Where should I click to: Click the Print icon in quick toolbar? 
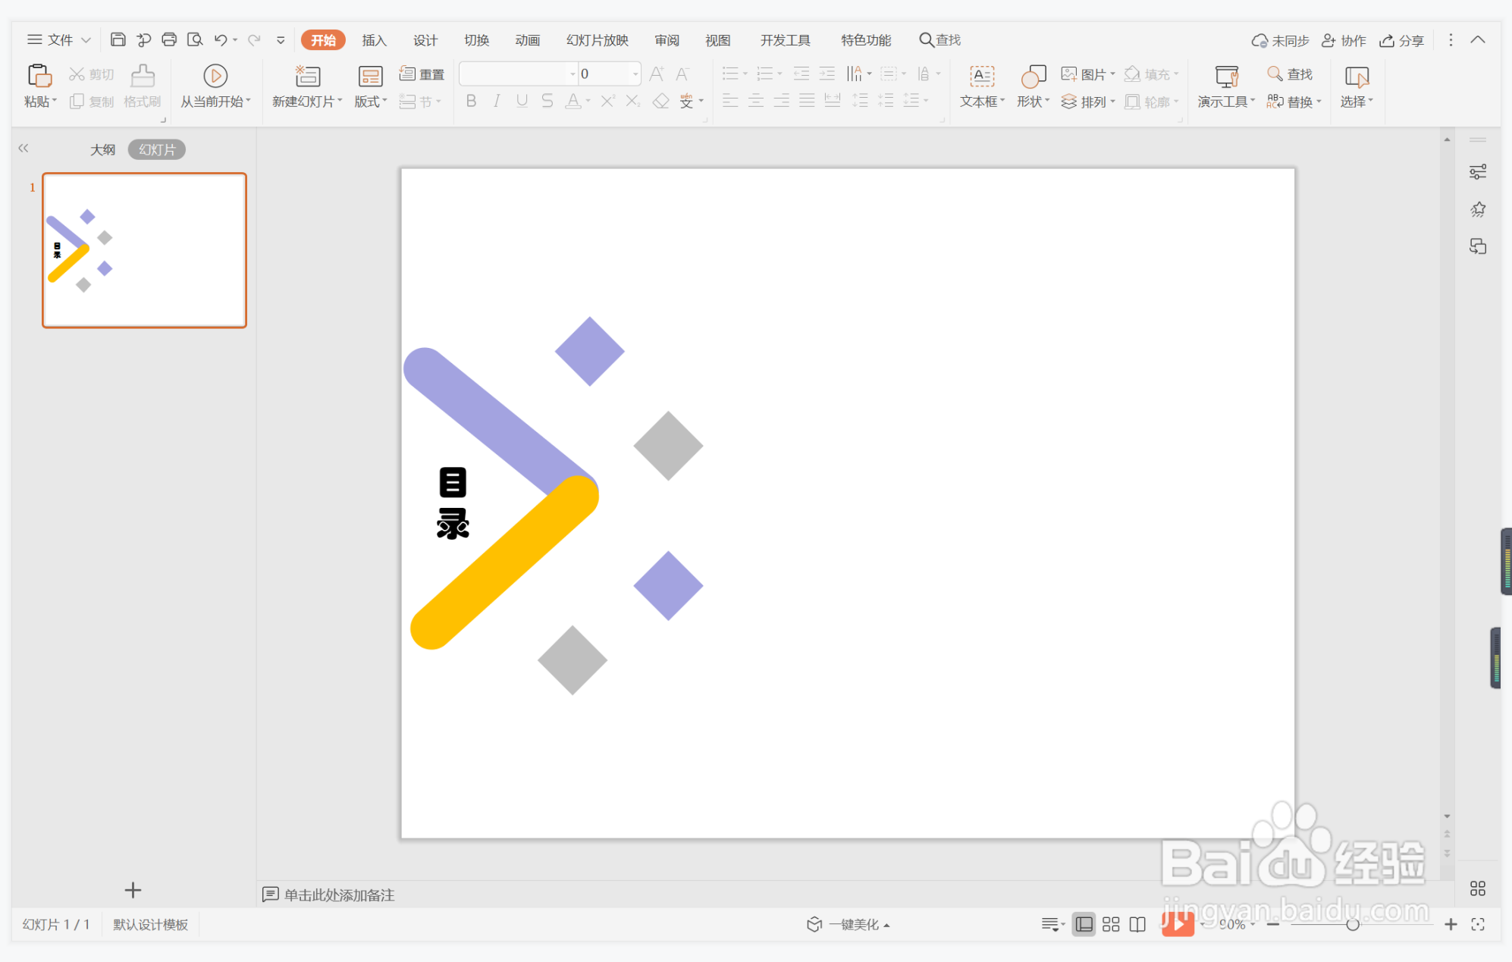(x=169, y=39)
